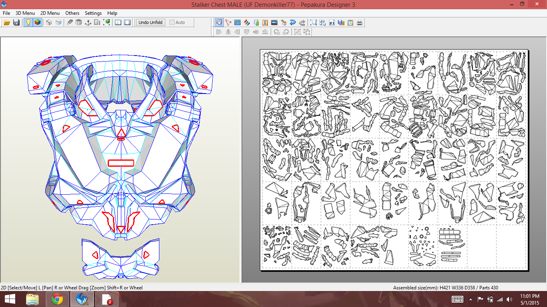Toggle the light bulb lighting icon
Screen dimensions: 547x307
(x=28, y=22)
